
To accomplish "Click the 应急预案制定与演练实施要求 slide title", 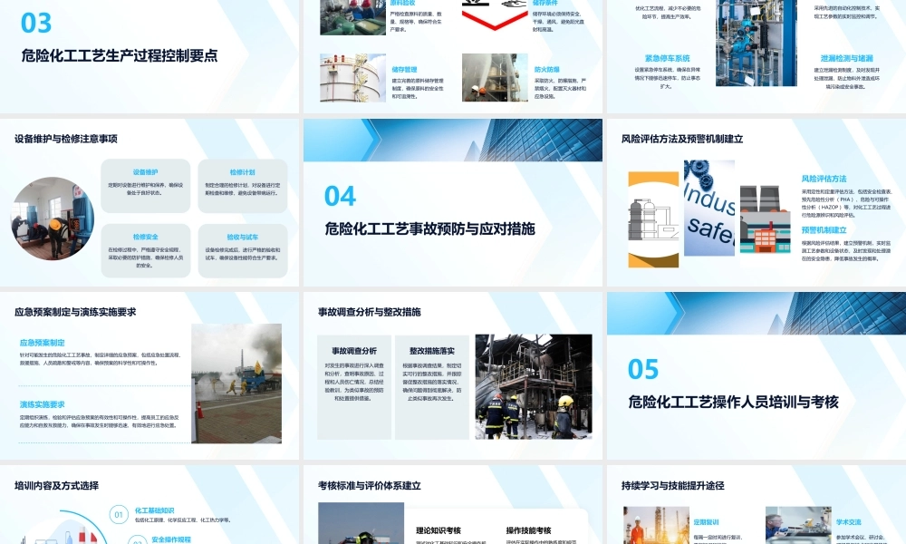I will tap(75, 312).
